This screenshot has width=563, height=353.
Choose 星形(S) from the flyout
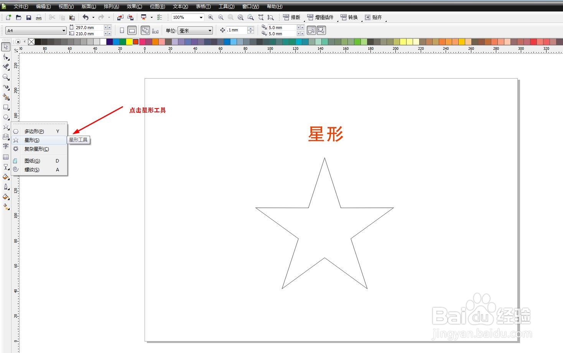coord(39,140)
